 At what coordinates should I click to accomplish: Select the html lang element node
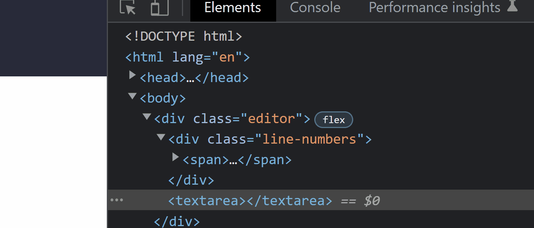187,57
